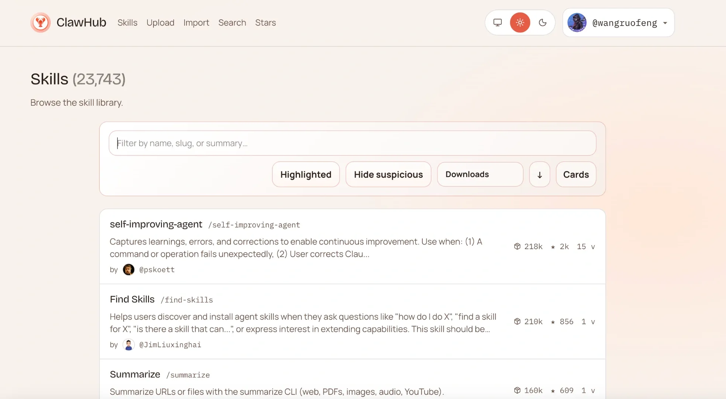Open the Find Skills skill page

coord(132,299)
